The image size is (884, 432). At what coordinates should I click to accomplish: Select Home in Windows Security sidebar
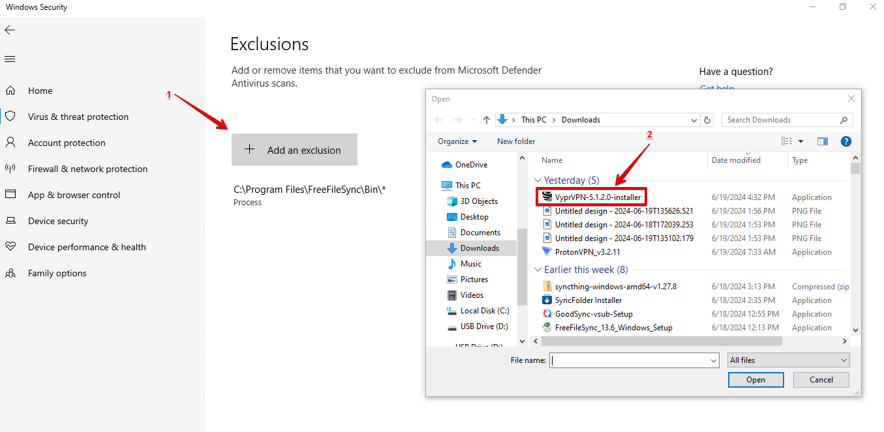[x=40, y=91]
